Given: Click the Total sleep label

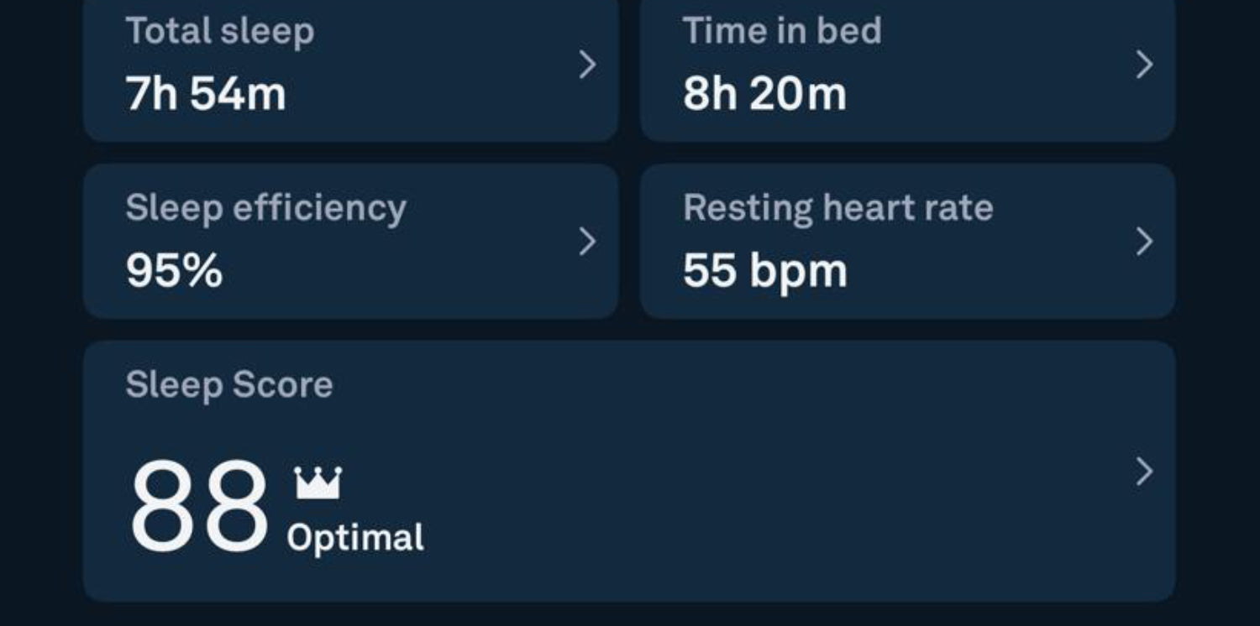Looking at the screenshot, I should pyautogui.click(x=220, y=31).
